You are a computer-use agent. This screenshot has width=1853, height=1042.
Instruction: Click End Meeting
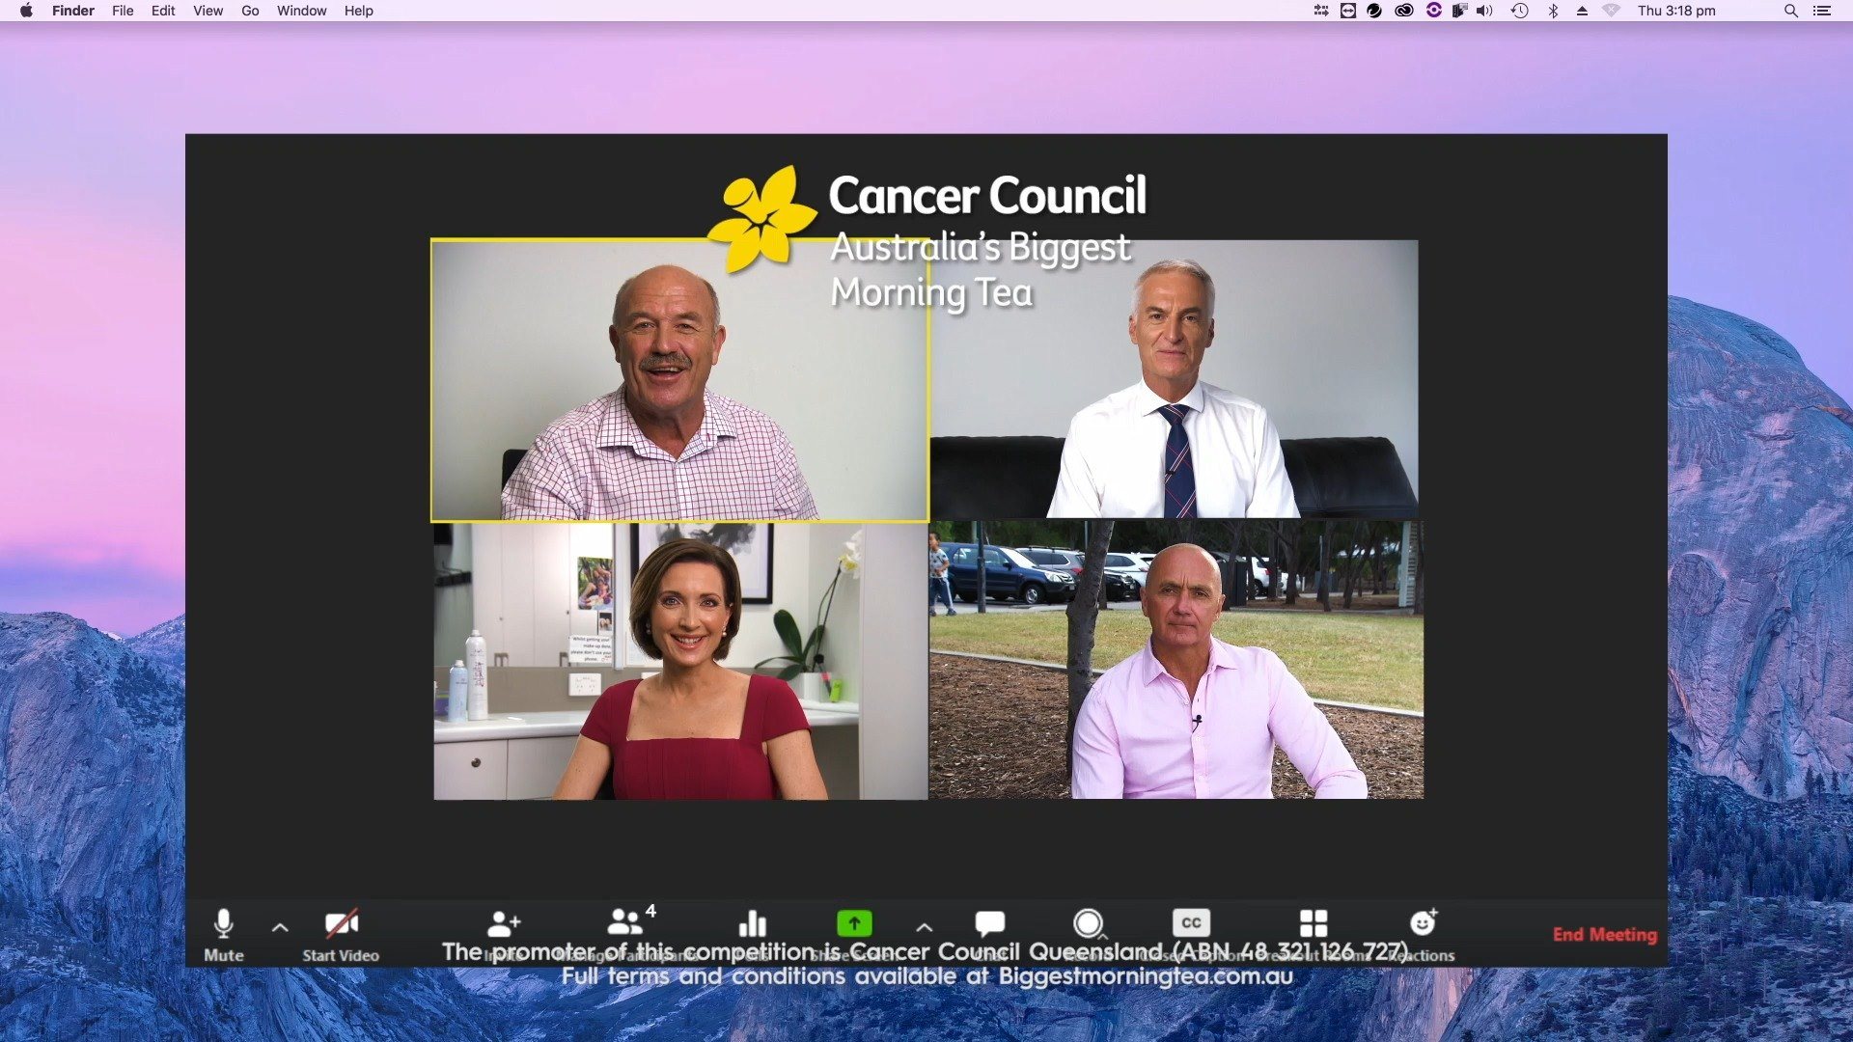click(x=1604, y=934)
